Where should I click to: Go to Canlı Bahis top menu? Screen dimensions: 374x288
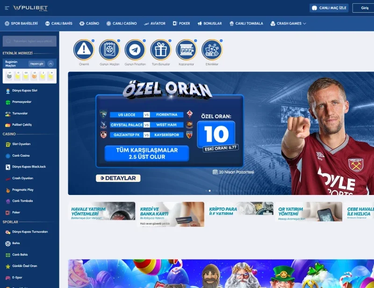(59, 23)
